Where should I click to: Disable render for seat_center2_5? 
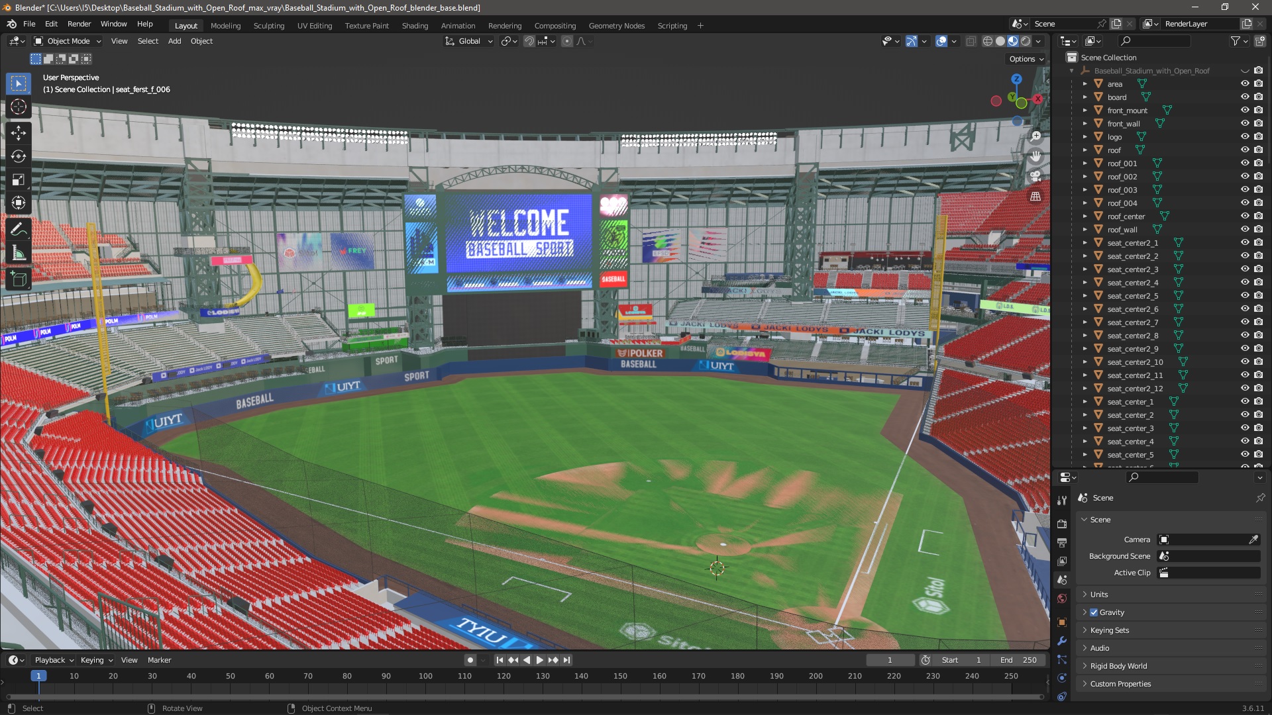pos(1259,296)
